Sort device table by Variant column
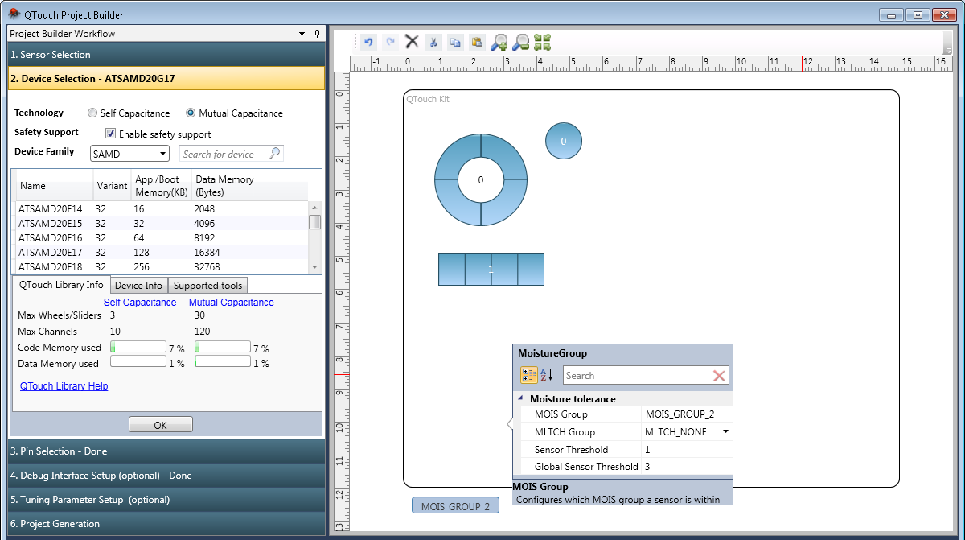 112,186
